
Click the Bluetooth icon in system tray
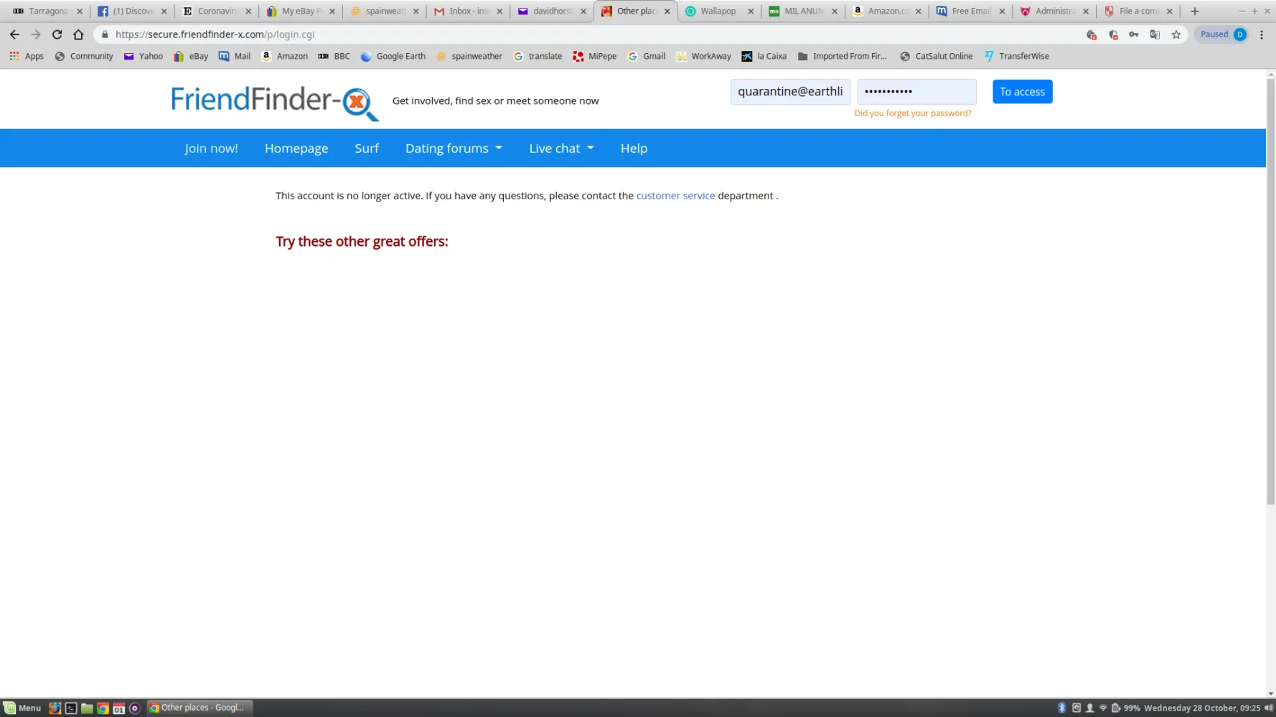click(1061, 708)
